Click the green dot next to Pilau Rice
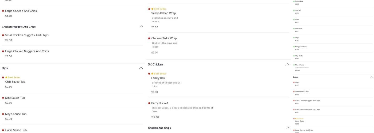 (x=294, y=28)
